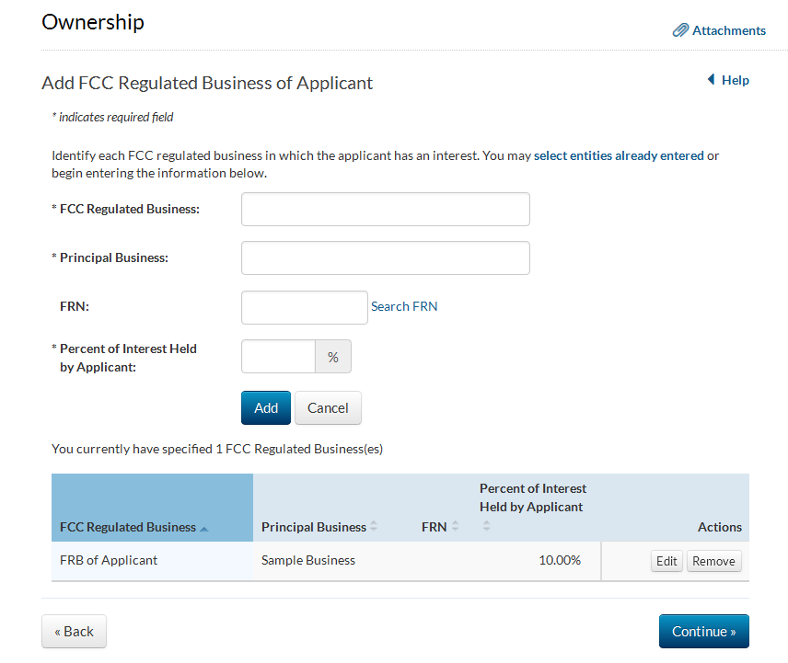Sort by FCC Regulated Business column arrow

point(203,528)
